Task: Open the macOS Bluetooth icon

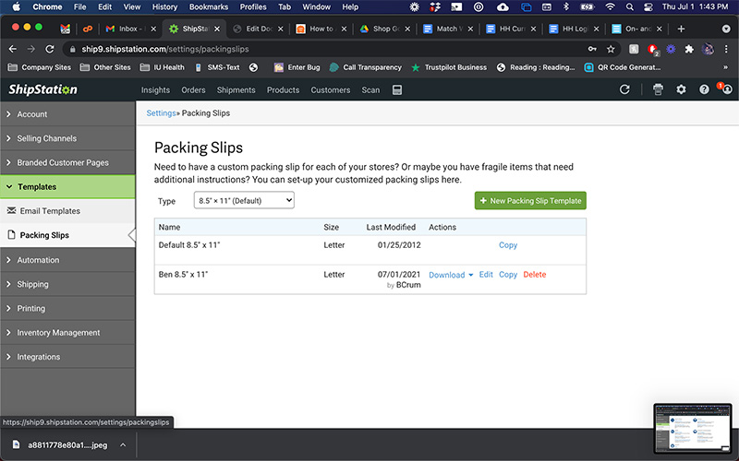Action: [566, 6]
